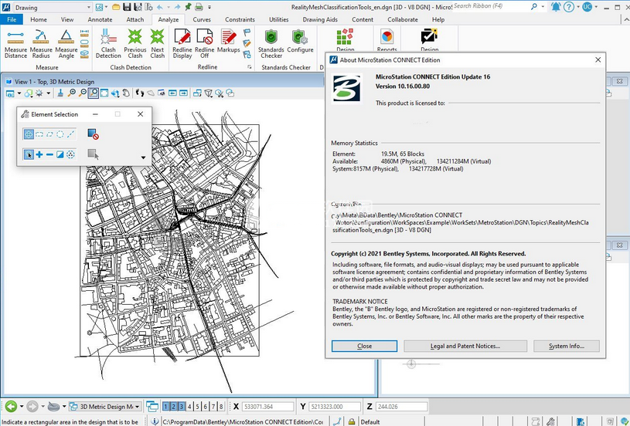This screenshot has width=630, height=426.
Task: Choose Subtract selection mode minus
Action: (49, 154)
